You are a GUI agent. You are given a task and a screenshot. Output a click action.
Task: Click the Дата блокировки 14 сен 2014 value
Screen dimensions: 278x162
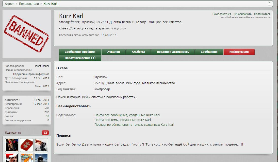pos(41,78)
